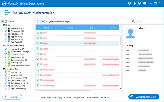Select Safari-Lesezeichen (9) in sidebar

20,83
